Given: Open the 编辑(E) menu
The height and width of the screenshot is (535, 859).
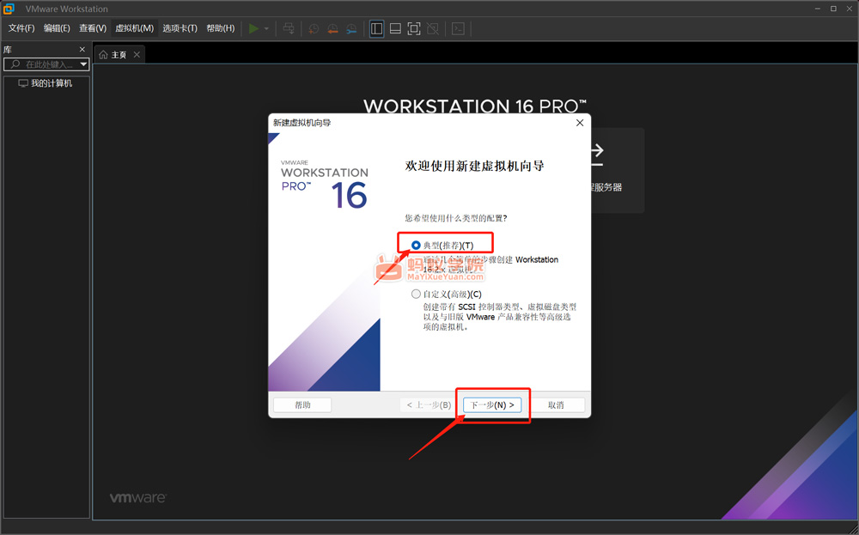Looking at the screenshot, I should pyautogui.click(x=57, y=28).
